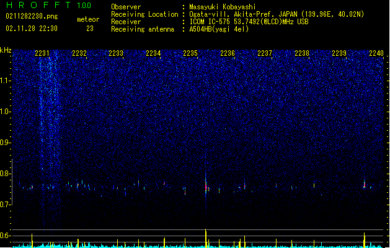Click the 'meteor' label
The width and height of the screenshot is (390, 248).
(x=88, y=19)
